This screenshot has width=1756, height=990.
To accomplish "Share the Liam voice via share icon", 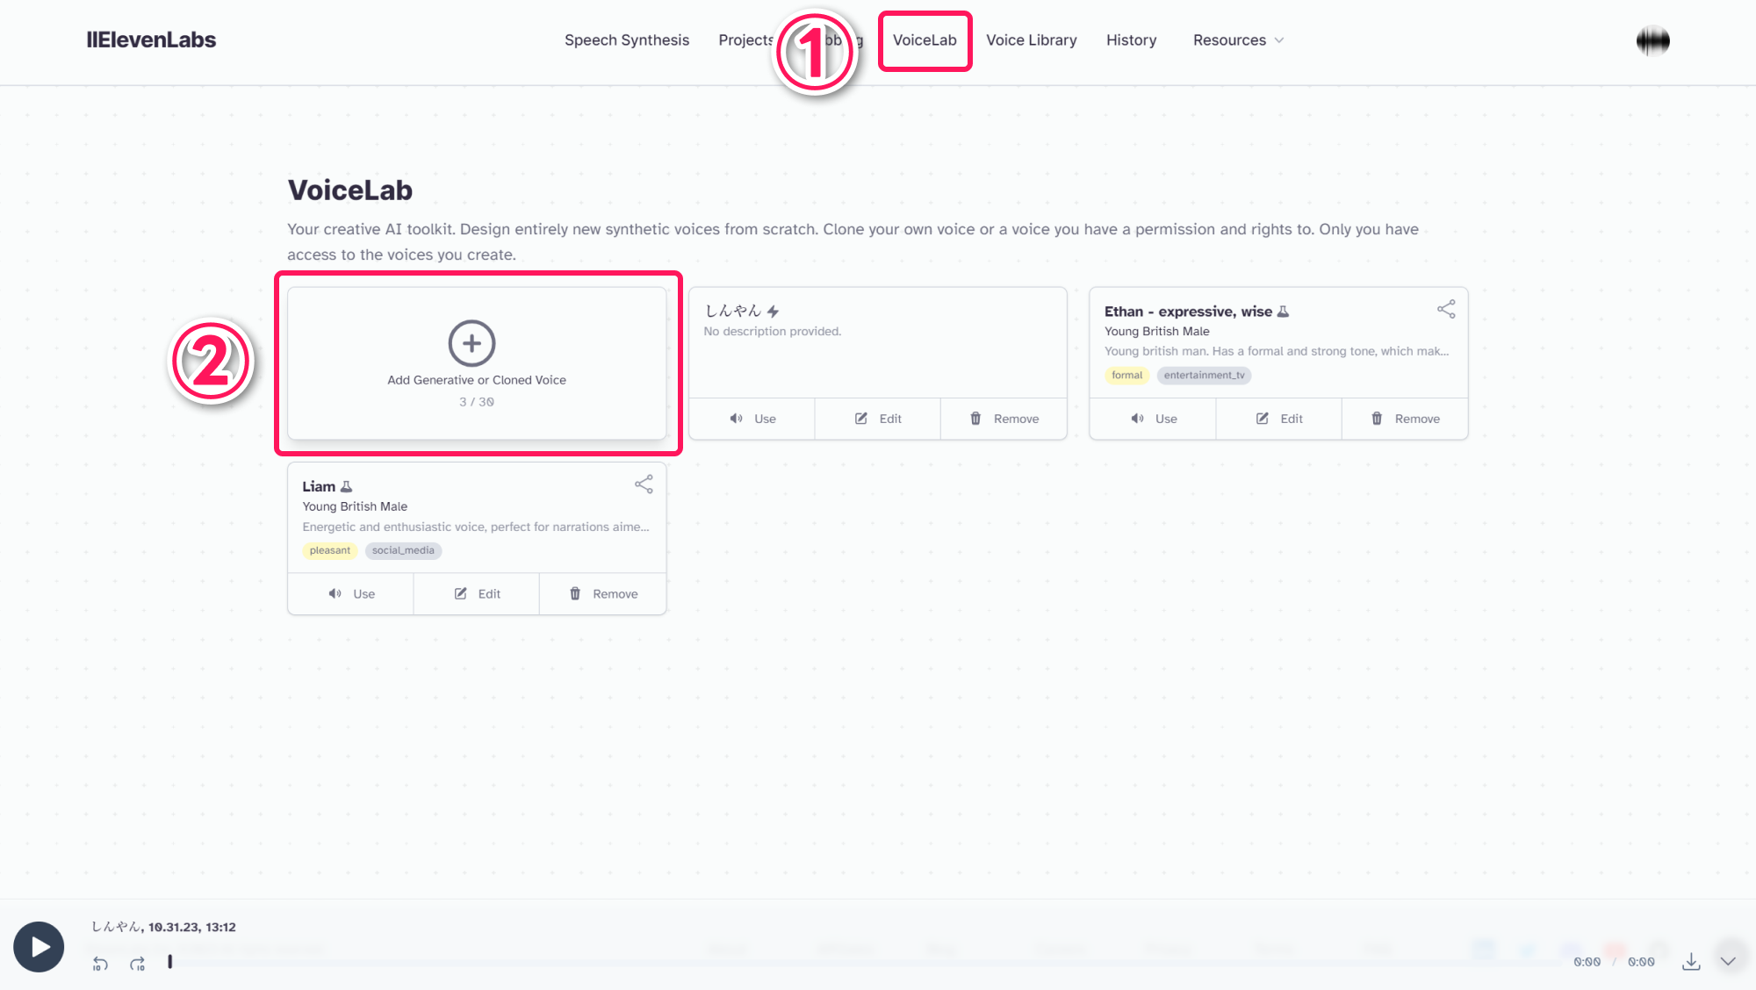I will 644,484.
